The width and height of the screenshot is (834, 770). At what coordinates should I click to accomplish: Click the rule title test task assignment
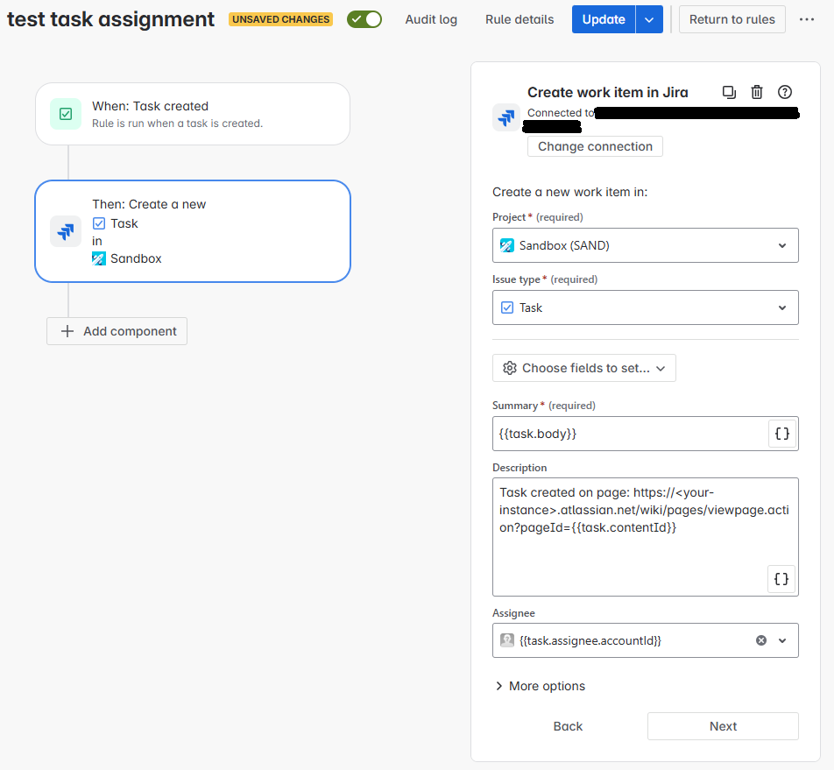pyautogui.click(x=110, y=19)
